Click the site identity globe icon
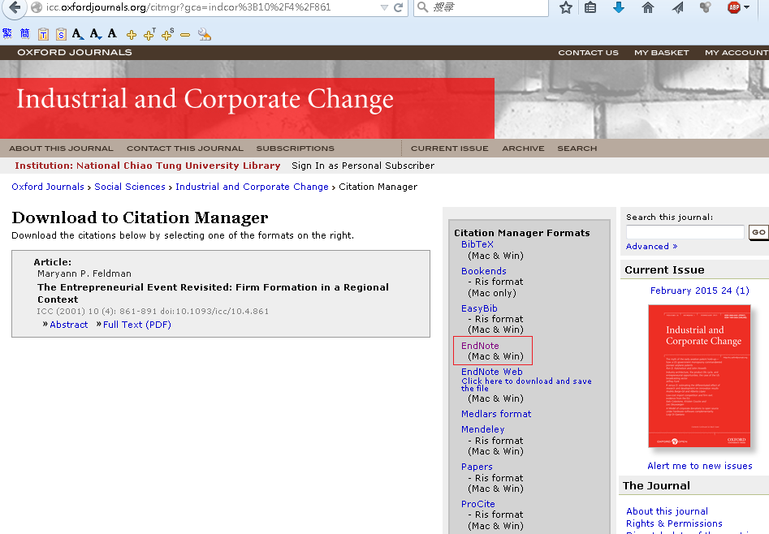The width and height of the screenshot is (769, 534). (37, 7)
